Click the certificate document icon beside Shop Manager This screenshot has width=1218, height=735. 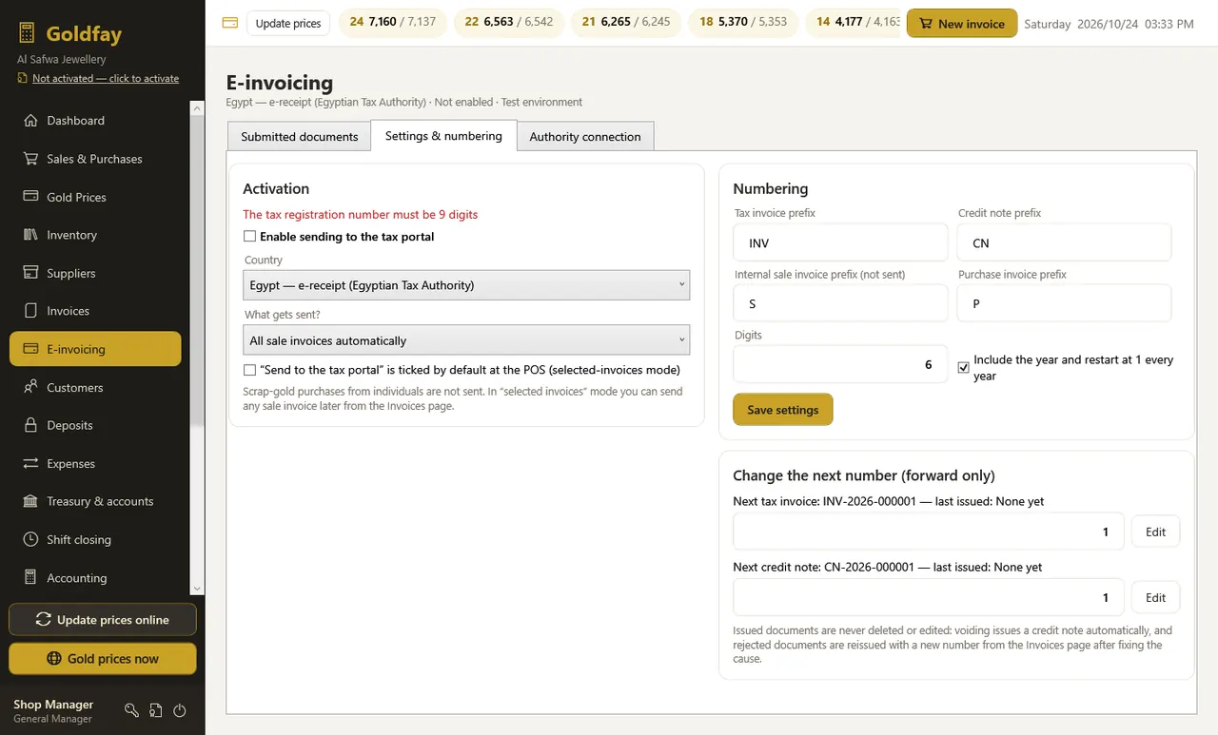(156, 710)
